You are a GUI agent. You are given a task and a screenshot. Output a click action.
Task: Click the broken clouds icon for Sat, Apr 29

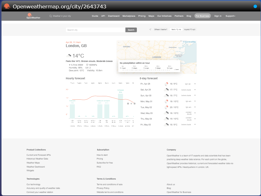coord(166,89)
